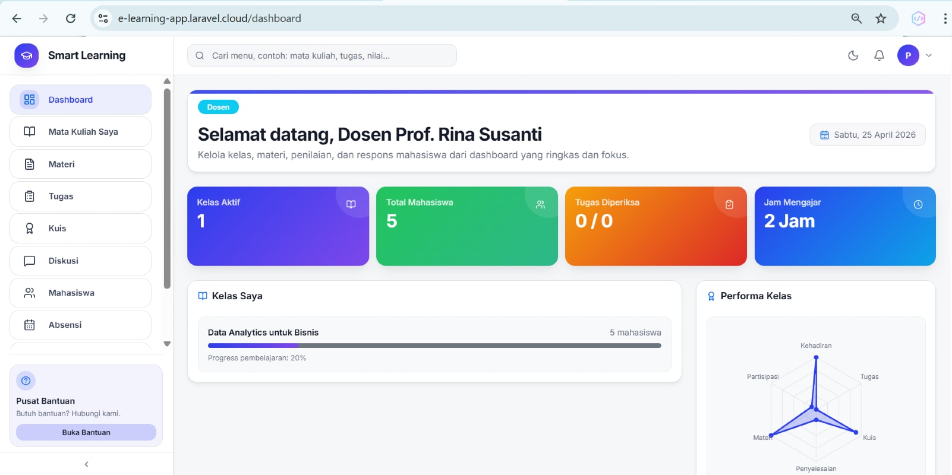Viewport: 952px width, 475px height.
Task: Open the Dashboard menu item
Action: 80,99
